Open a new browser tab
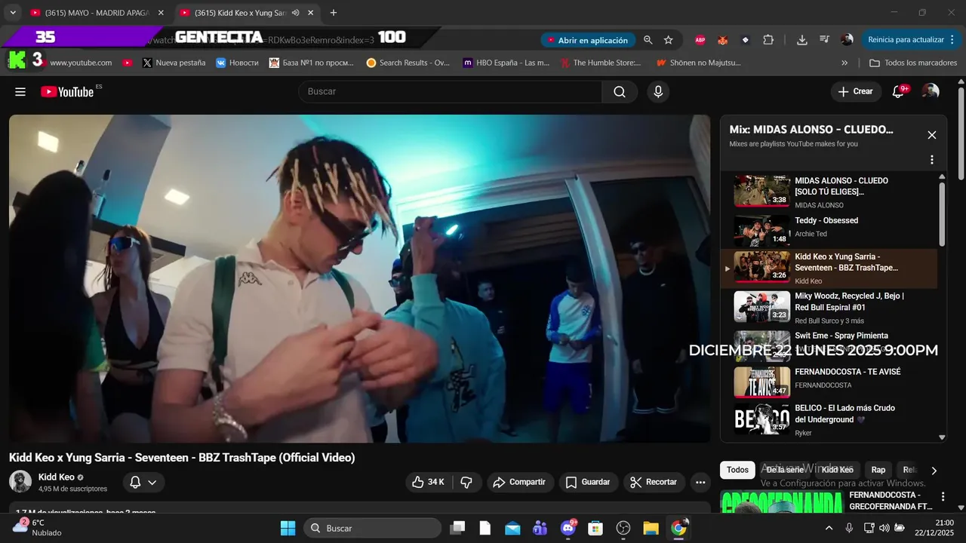Screen dimensions: 966x543 tap(334, 13)
